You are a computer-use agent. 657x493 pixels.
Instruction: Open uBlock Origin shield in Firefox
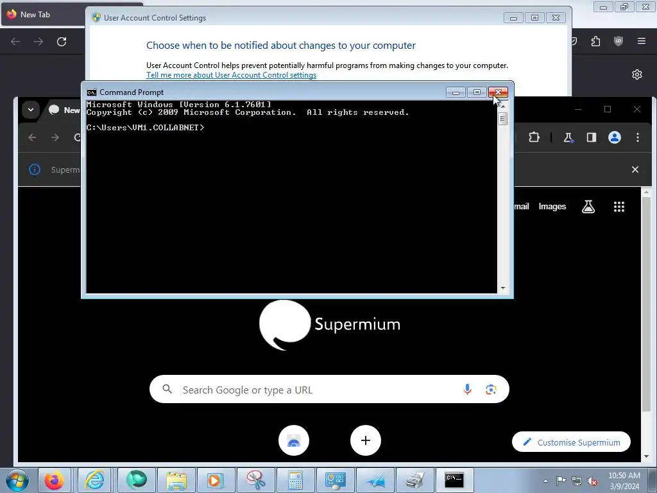pos(619,41)
